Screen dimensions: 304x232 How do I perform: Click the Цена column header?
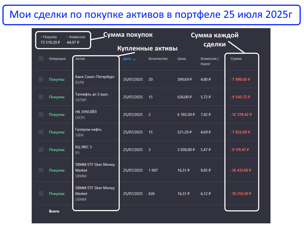pos(181,59)
